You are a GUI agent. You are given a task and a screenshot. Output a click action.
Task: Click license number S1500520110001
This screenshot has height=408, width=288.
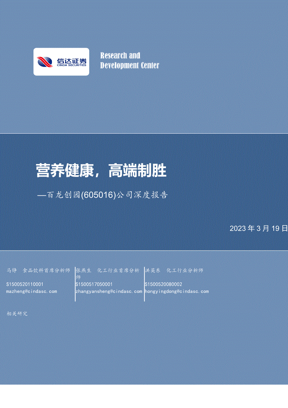click(25, 284)
